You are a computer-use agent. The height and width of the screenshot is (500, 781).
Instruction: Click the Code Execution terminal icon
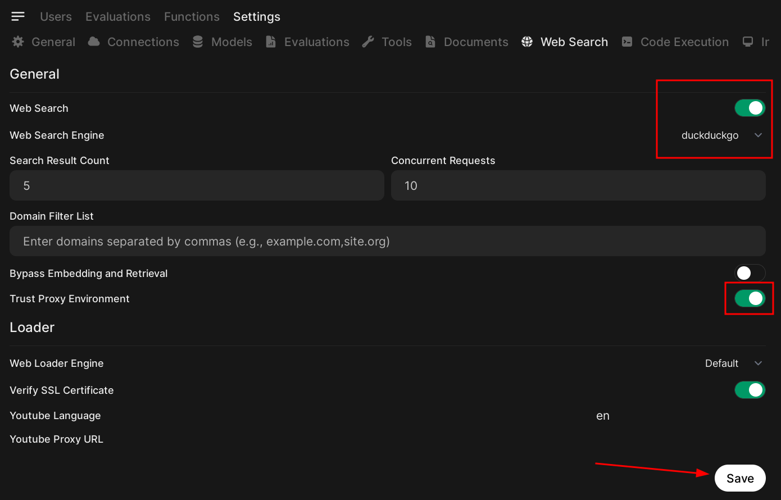coord(627,42)
